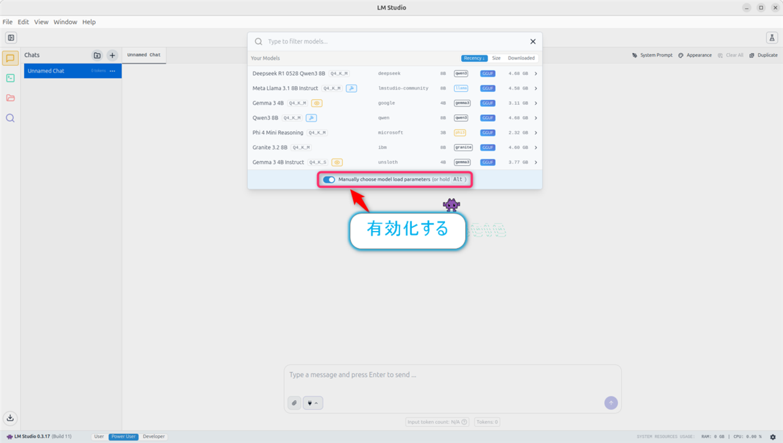Click the GGUF badge on the Granite 3.2 8B row
Image resolution: width=783 pixels, height=443 pixels.
coord(488,147)
